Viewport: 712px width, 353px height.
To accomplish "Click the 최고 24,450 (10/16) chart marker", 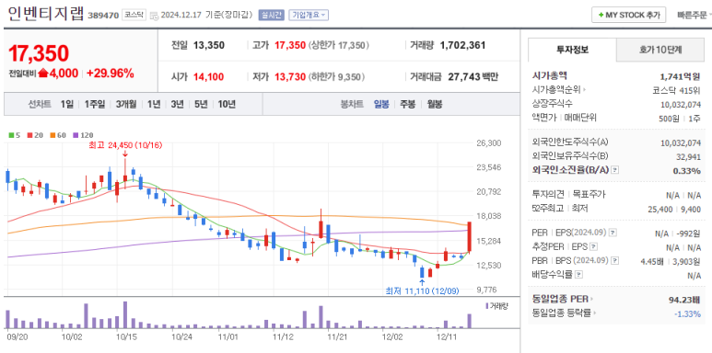I will 125,145.
